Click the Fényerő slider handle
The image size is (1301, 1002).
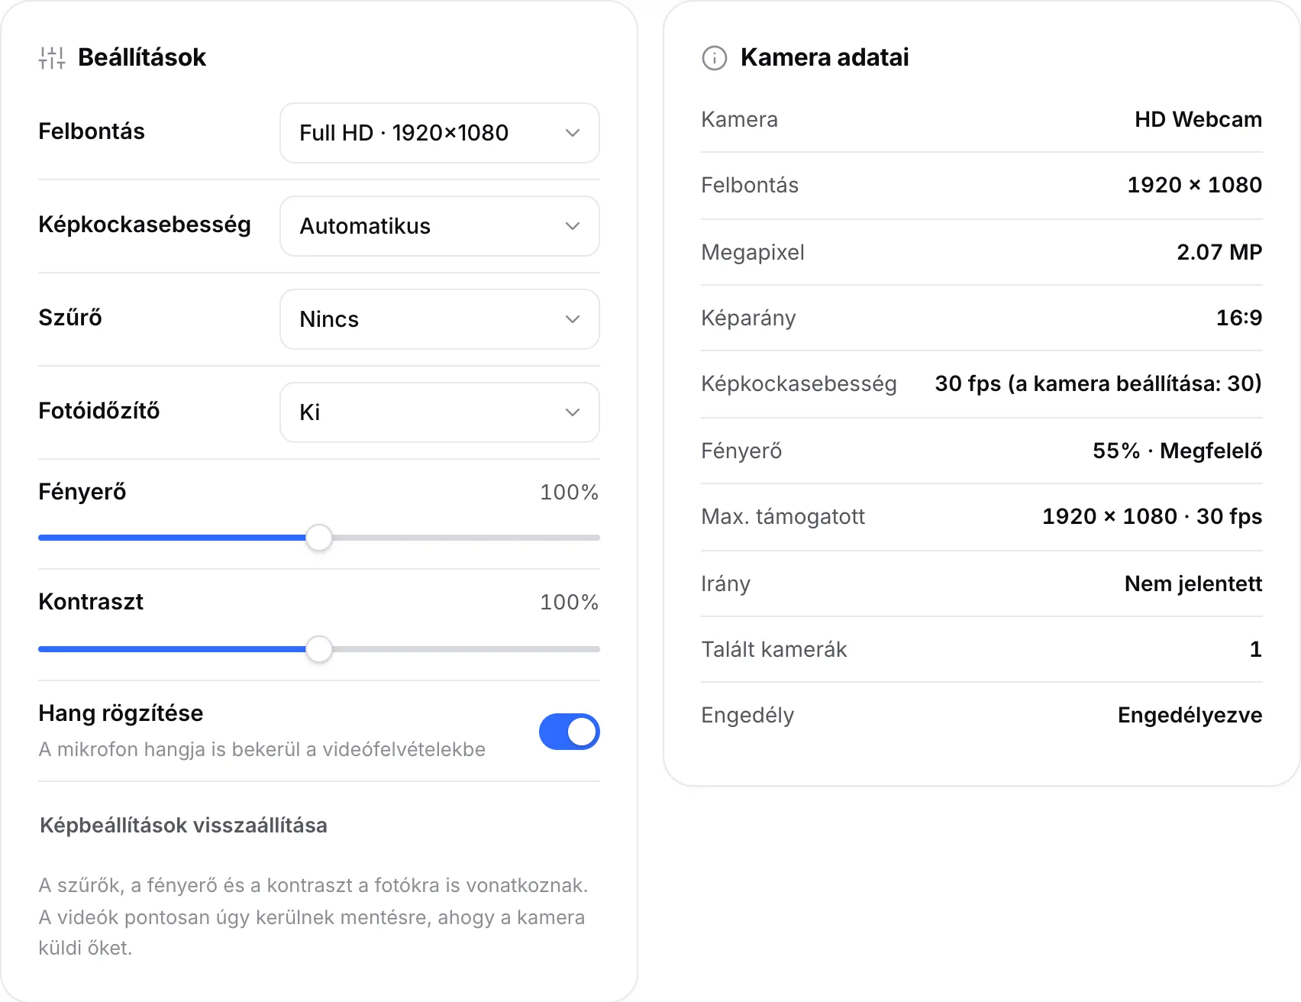coord(319,538)
